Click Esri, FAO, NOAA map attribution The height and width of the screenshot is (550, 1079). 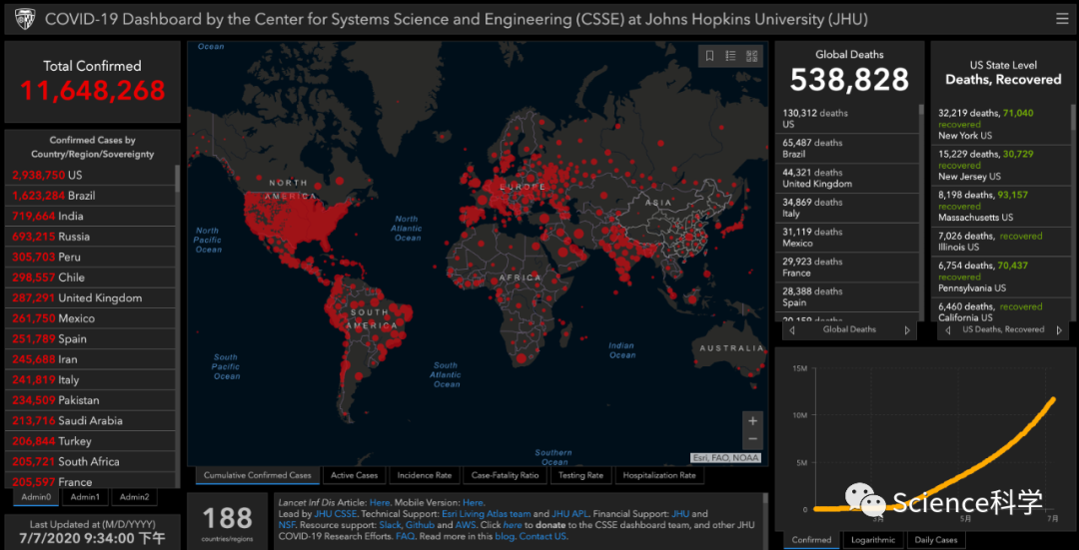(725, 458)
